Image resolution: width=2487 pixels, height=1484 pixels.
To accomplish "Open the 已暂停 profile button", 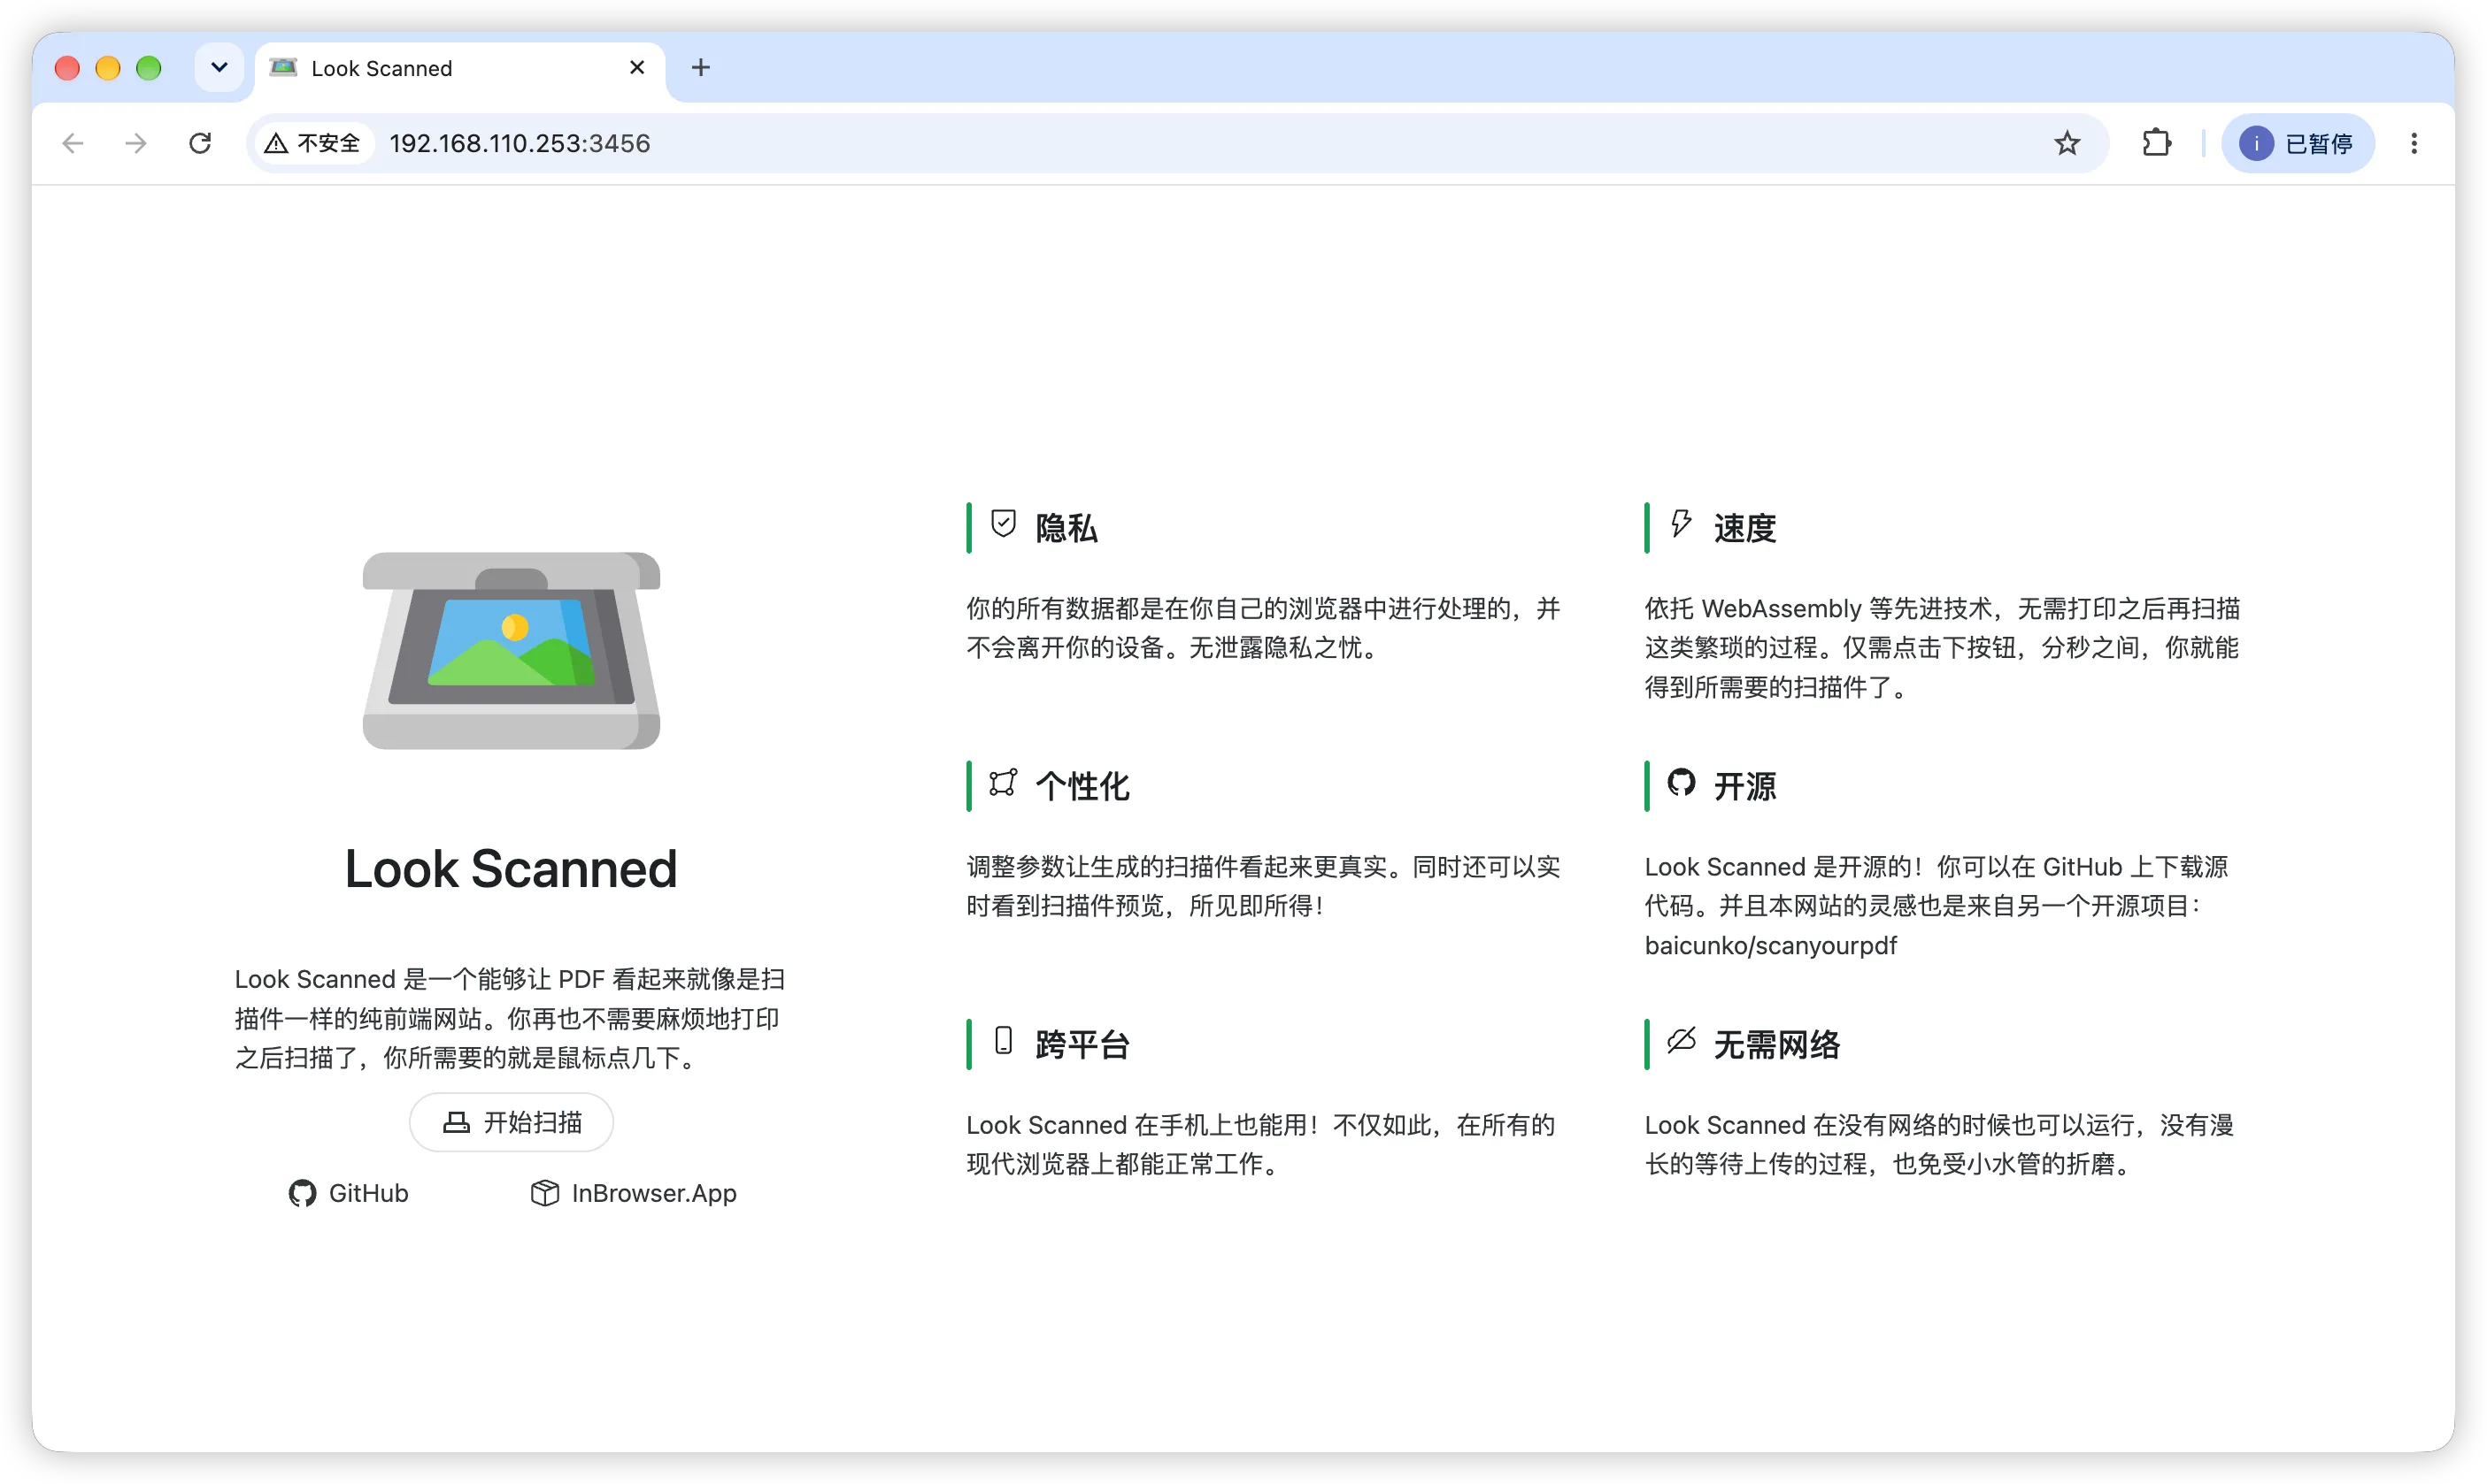I will [x=2298, y=143].
